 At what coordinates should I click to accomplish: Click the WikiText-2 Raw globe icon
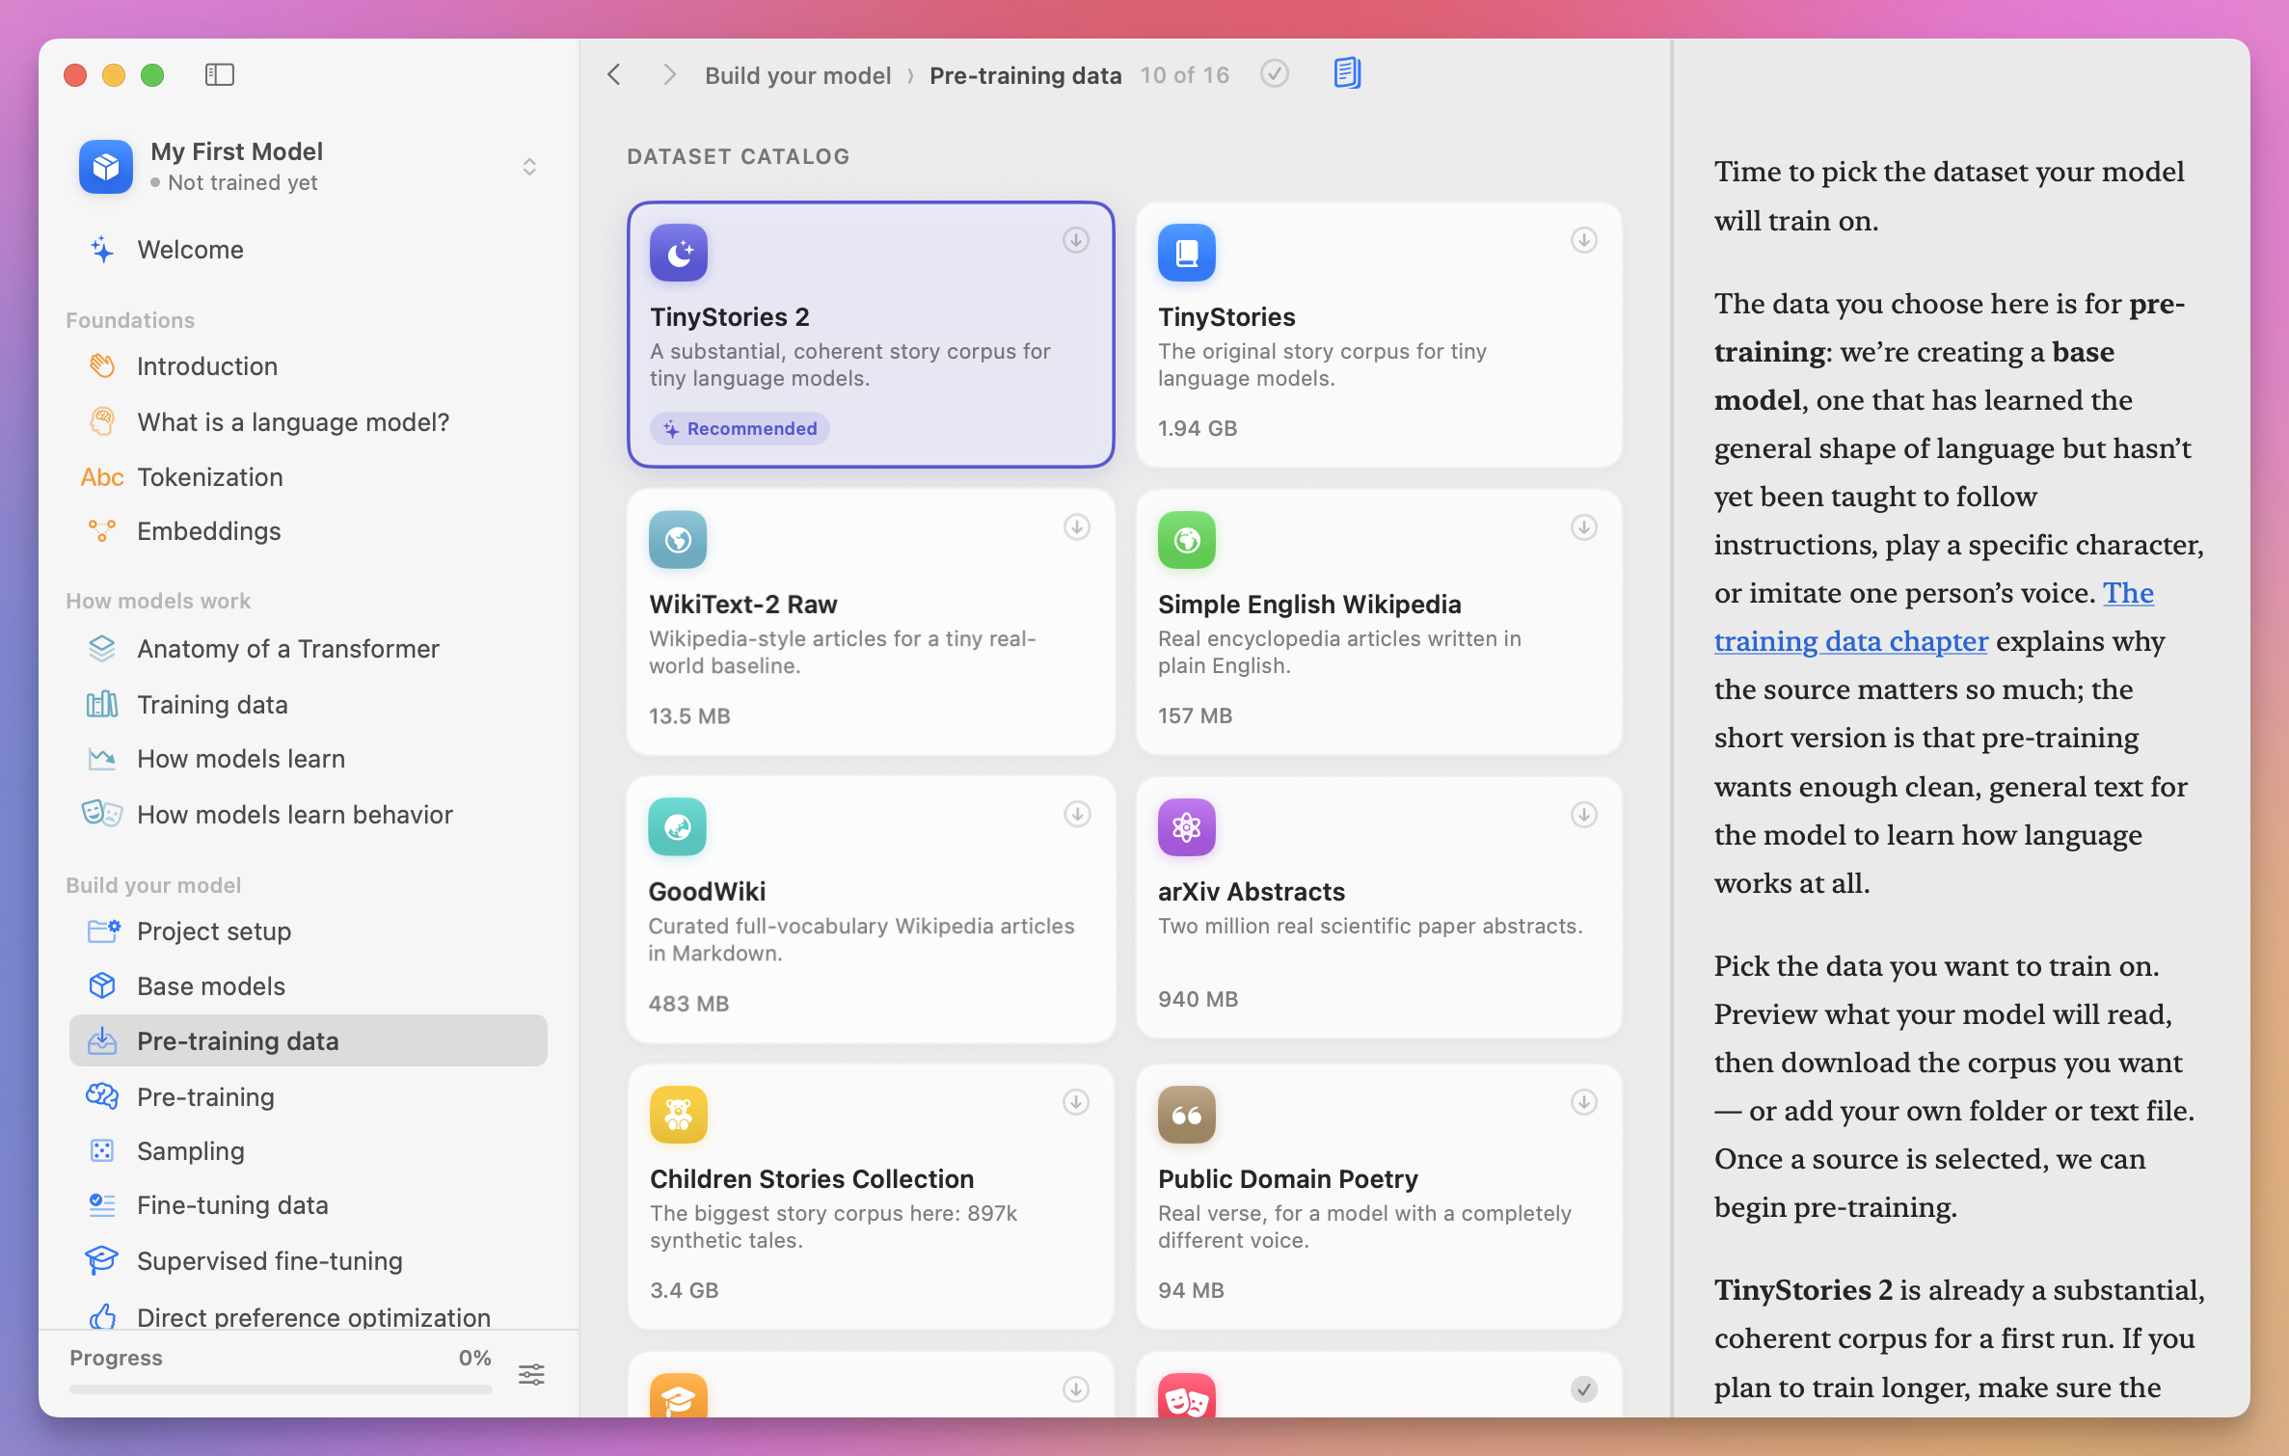point(678,540)
